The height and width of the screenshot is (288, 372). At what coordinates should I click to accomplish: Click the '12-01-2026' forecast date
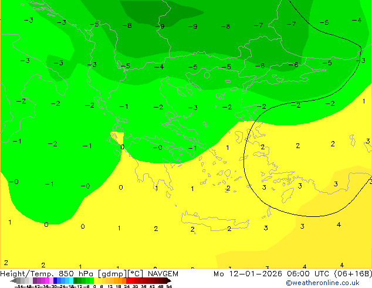pos(255,274)
